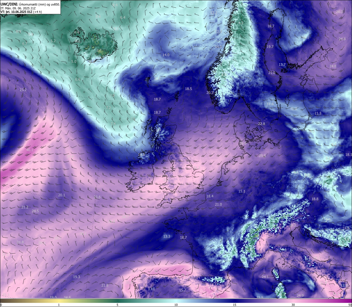
Task: Click the 19.3 value label
Action: (76, 277)
